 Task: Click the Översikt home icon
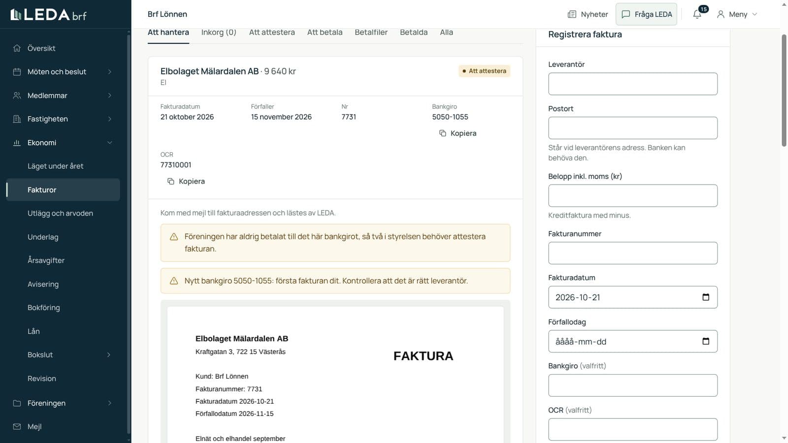pos(17,48)
